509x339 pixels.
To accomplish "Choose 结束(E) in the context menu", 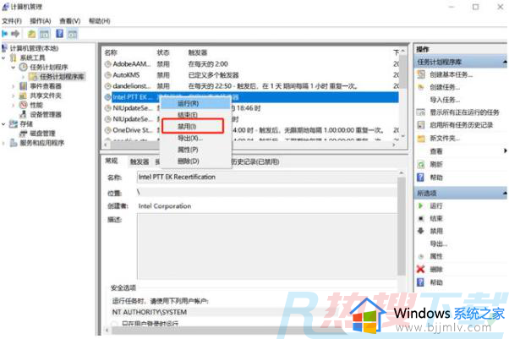I will click(196, 115).
